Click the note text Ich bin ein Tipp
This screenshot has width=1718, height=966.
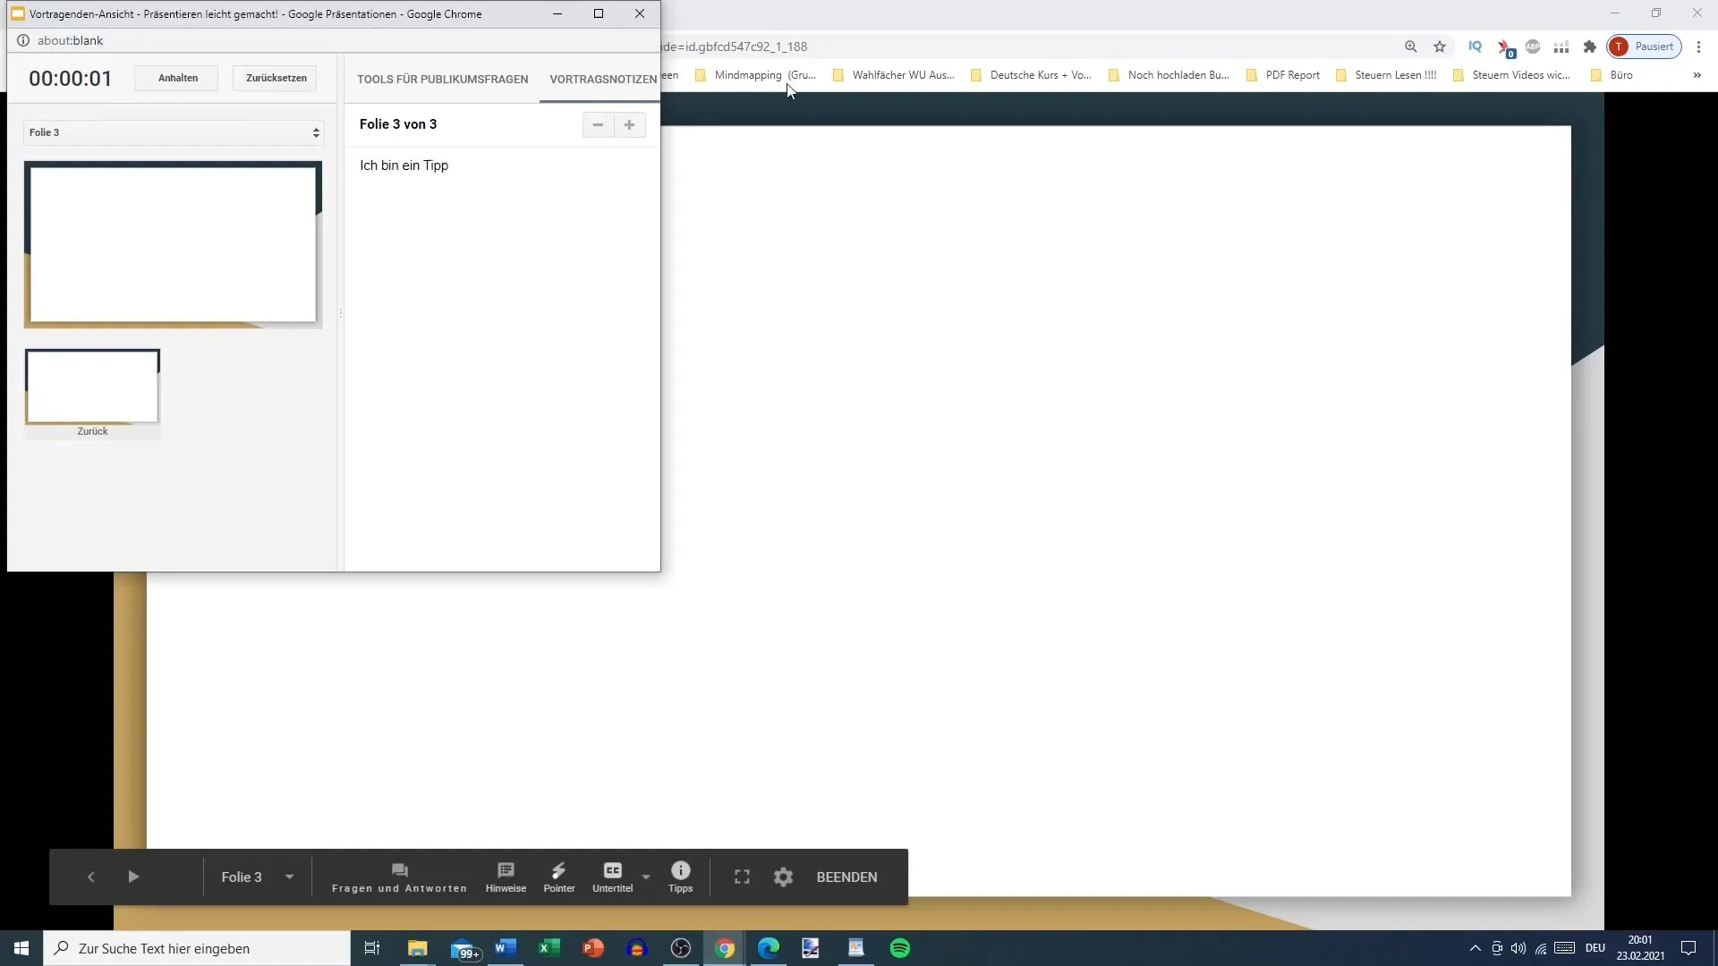tap(404, 165)
